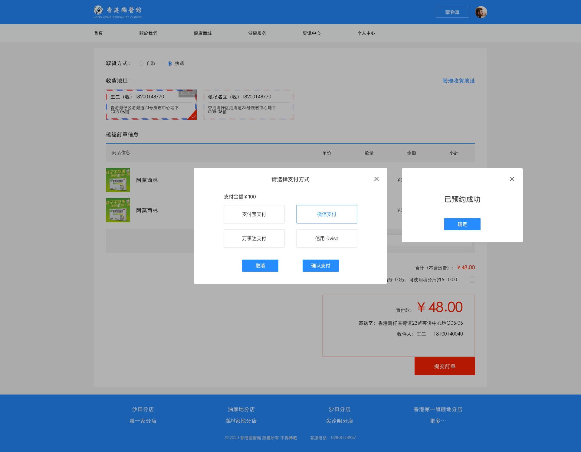Choose 支付宝支付 payment option
Screen dimensions: 581x452
[254, 214]
